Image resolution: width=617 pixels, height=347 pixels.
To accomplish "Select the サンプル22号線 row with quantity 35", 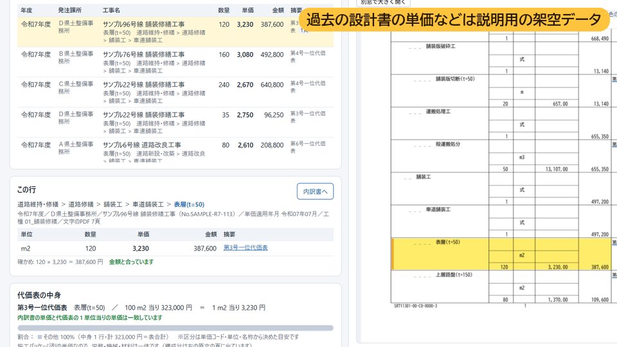I will tap(175, 122).
